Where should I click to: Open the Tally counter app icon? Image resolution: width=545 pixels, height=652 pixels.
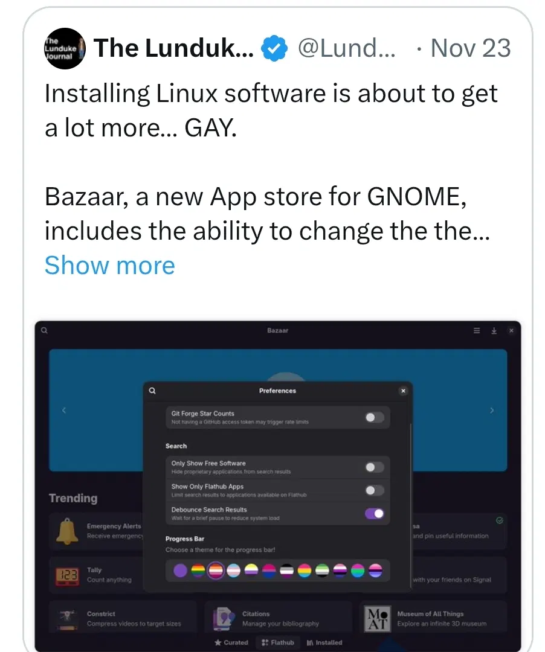(68, 575)
